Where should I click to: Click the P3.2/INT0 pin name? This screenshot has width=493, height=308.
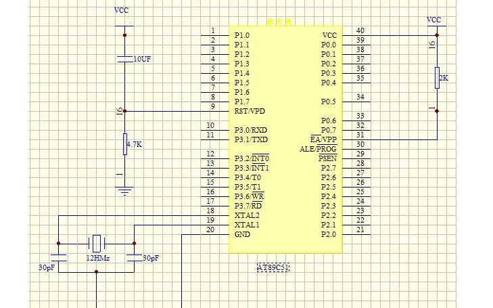[x=252, y=158]
